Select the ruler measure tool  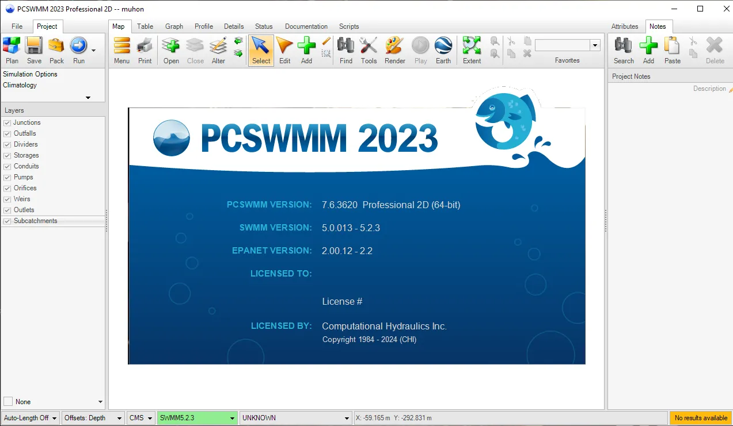click(x=326, y=41)
